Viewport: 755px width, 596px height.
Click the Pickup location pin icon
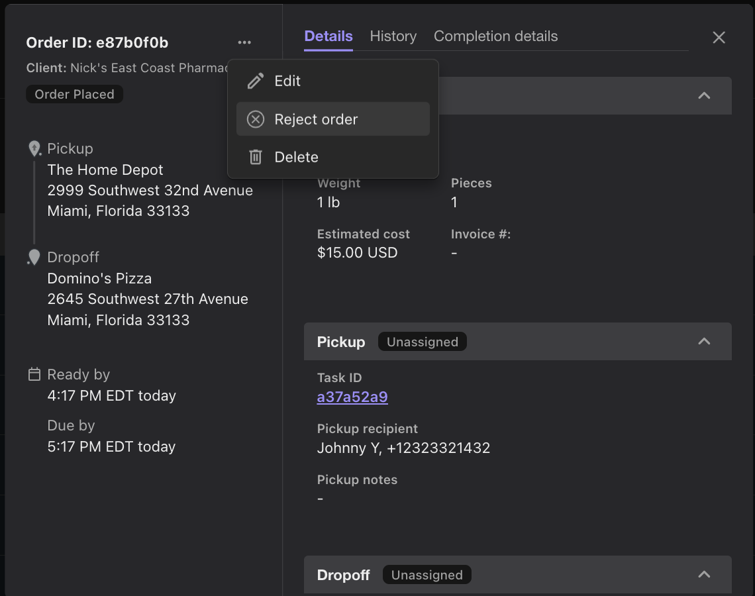(x=34, y=148)
